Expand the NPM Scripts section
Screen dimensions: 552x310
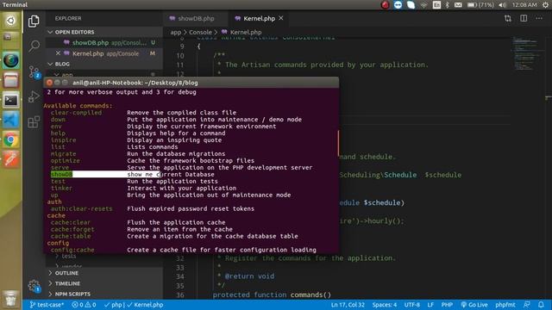(72, 294)
